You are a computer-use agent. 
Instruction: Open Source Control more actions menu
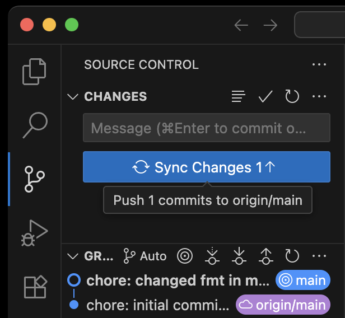(319, 64)
